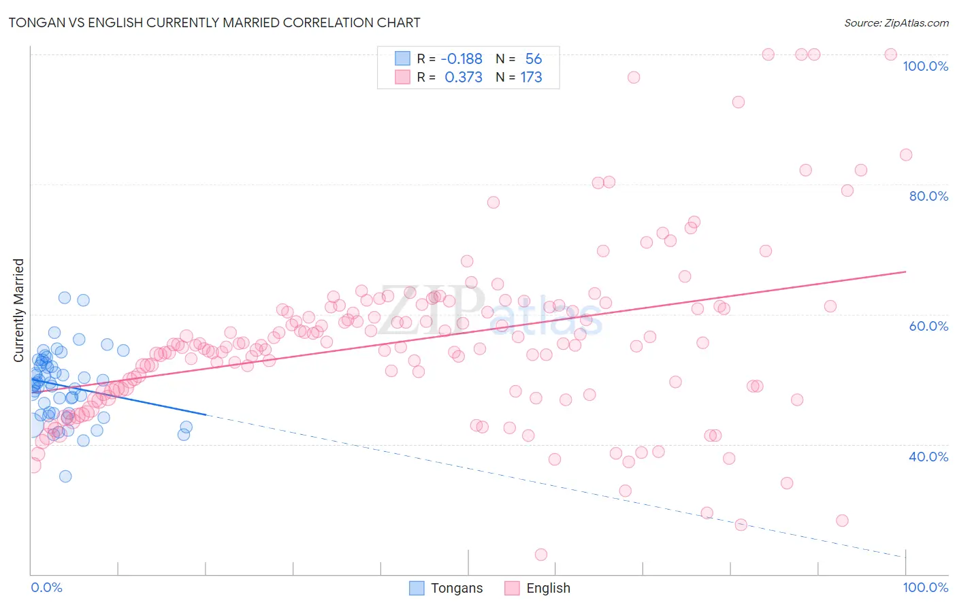Click the pink swatch beside R = 0.373
This screenshot has width=957, height=607.
click(x=402, y=77)
